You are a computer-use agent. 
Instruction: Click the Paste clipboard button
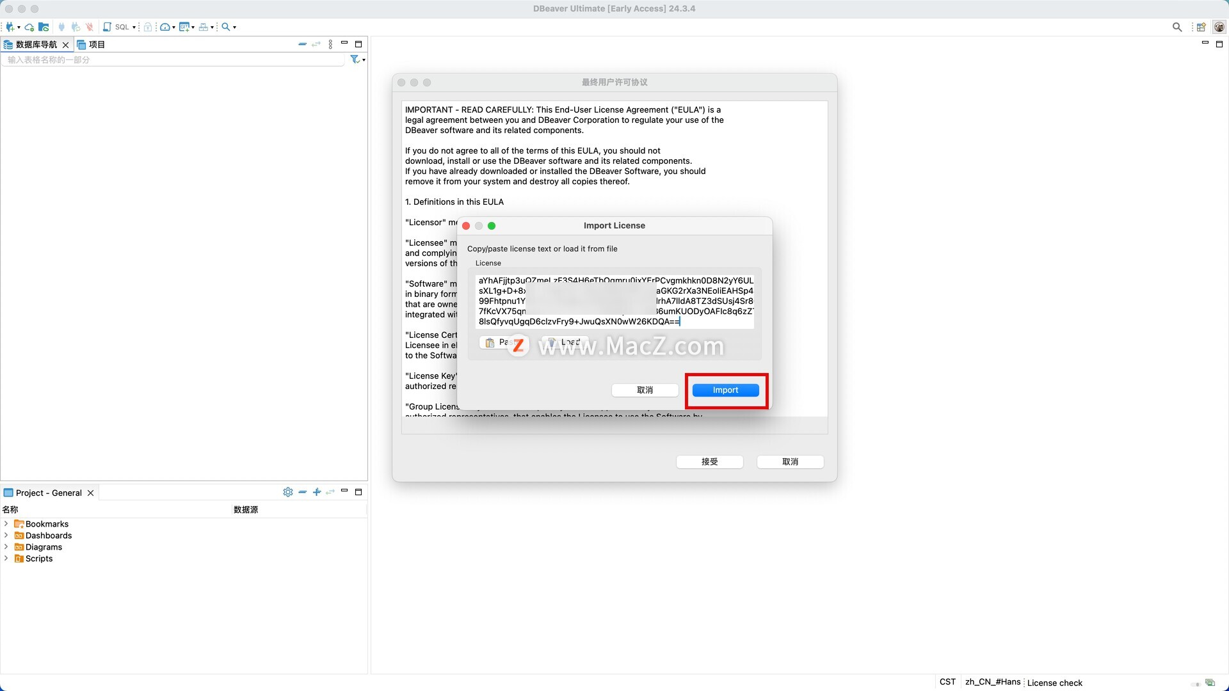[x=503, y=343]
